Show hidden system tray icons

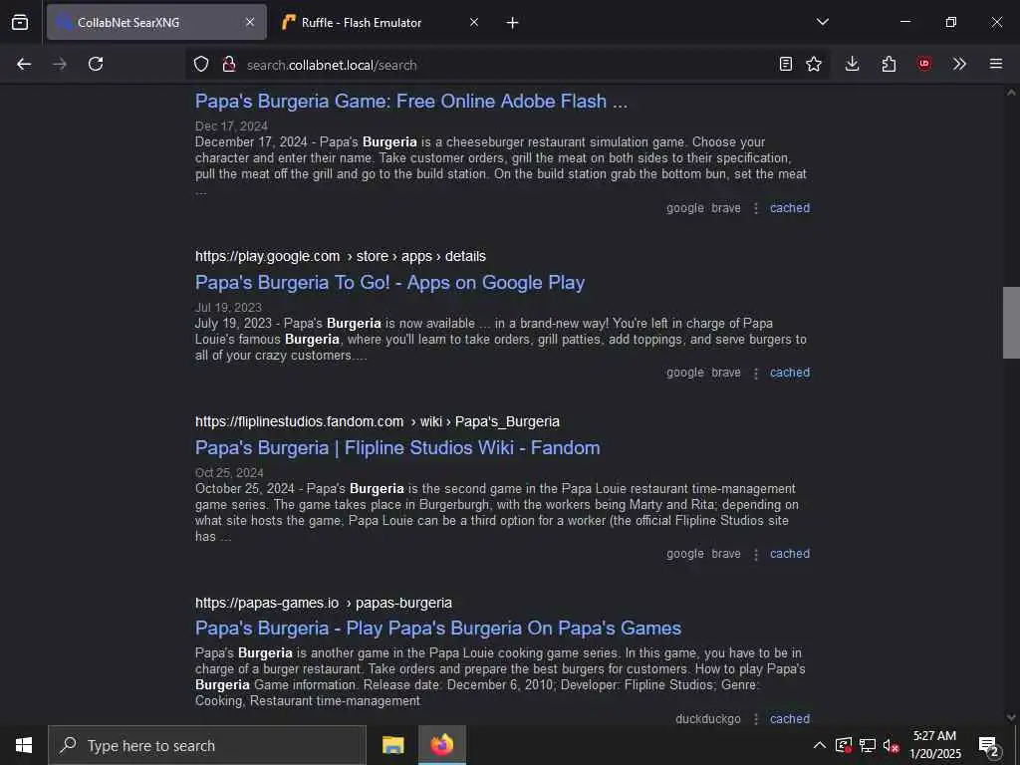tap(820, 745)
